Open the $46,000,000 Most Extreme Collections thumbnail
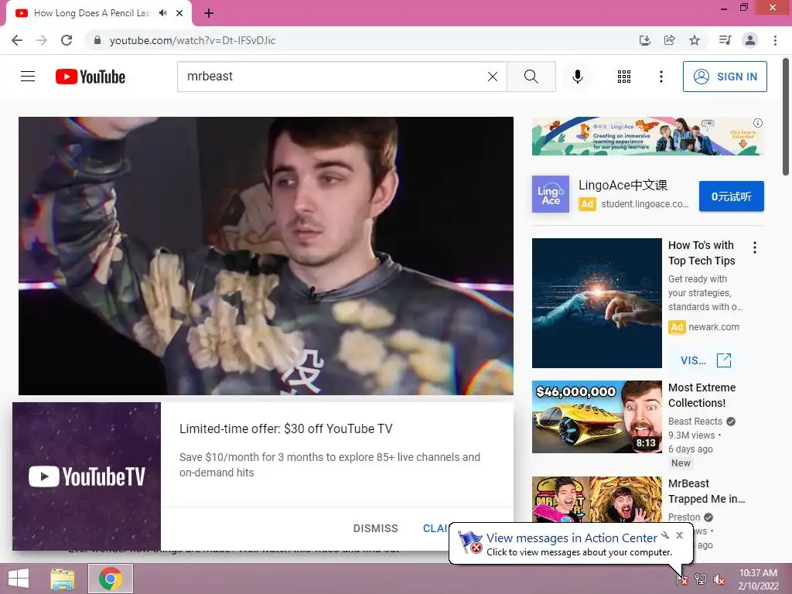This screenshot has height=594, width=792. [596, 417]
